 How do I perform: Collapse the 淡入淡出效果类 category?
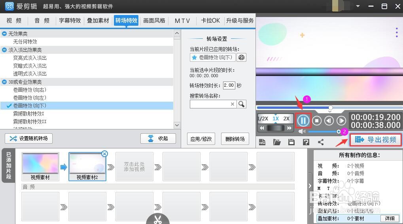pyautogui.click(x=4, y=50)
